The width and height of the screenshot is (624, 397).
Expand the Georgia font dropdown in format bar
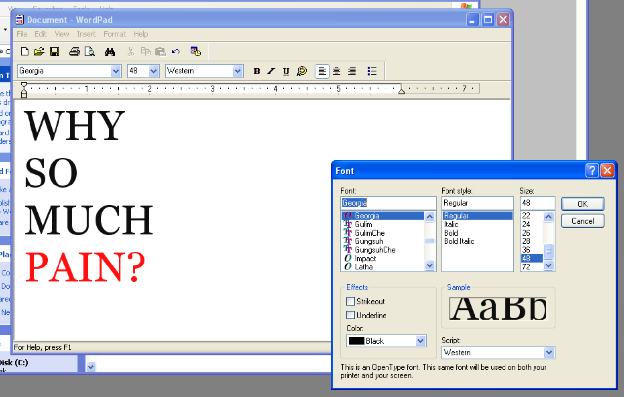[x=116, y=71]
